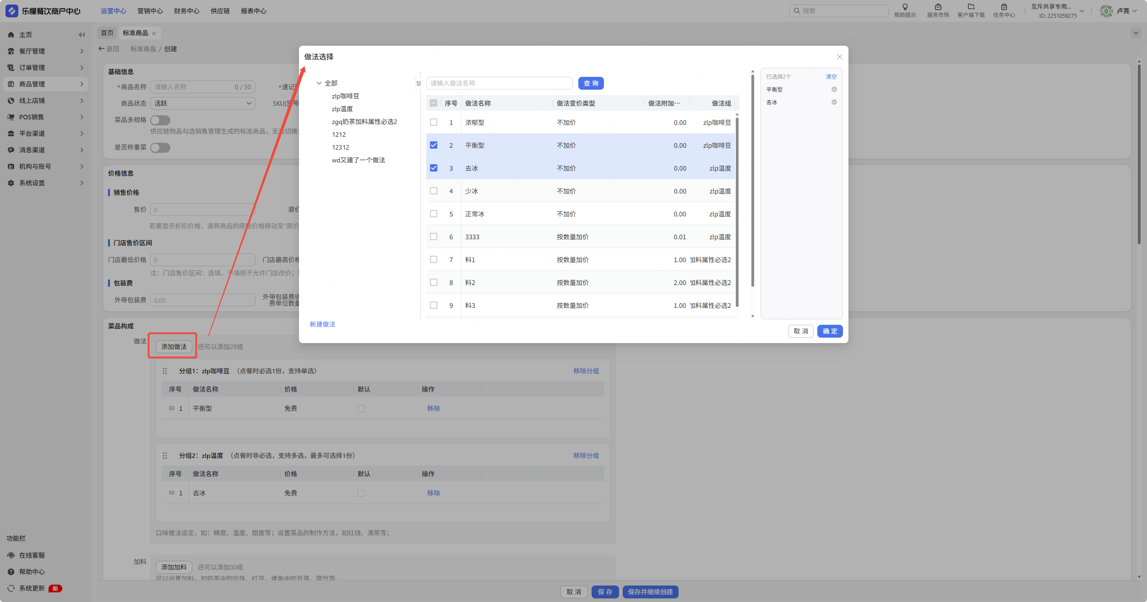The height and width of the screenshot is (602, 1147).
Task: Click the 查询 search button
Action: pos(591,83)
